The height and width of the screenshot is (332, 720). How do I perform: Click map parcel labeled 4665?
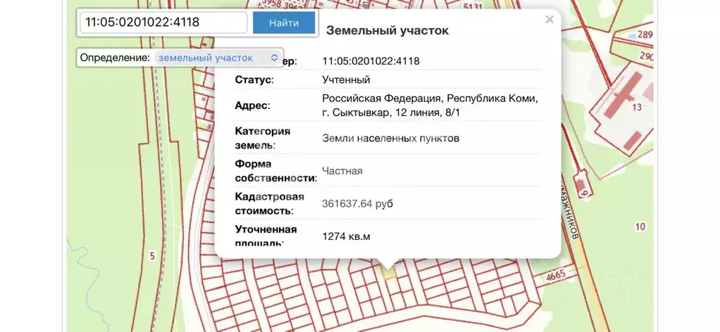tap(555, 275)
